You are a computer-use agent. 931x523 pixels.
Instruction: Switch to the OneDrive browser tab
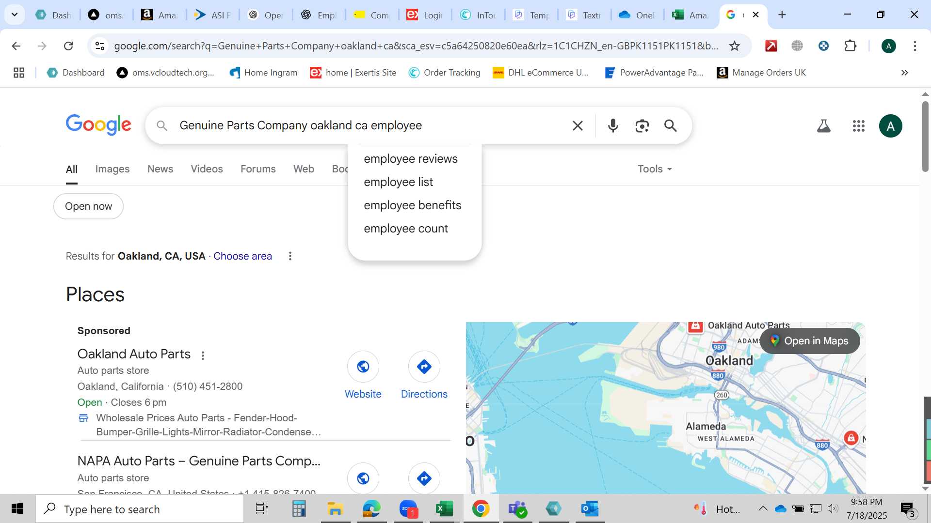[x=637, y=15]
